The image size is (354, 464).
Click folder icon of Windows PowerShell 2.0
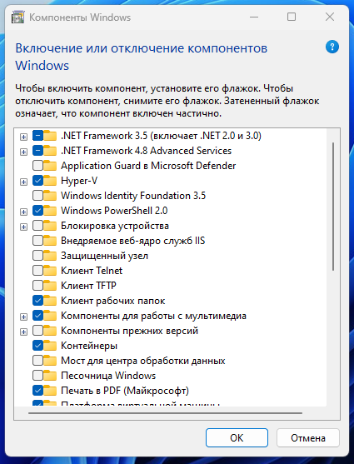pyautogui.click(x=50, y=211)
